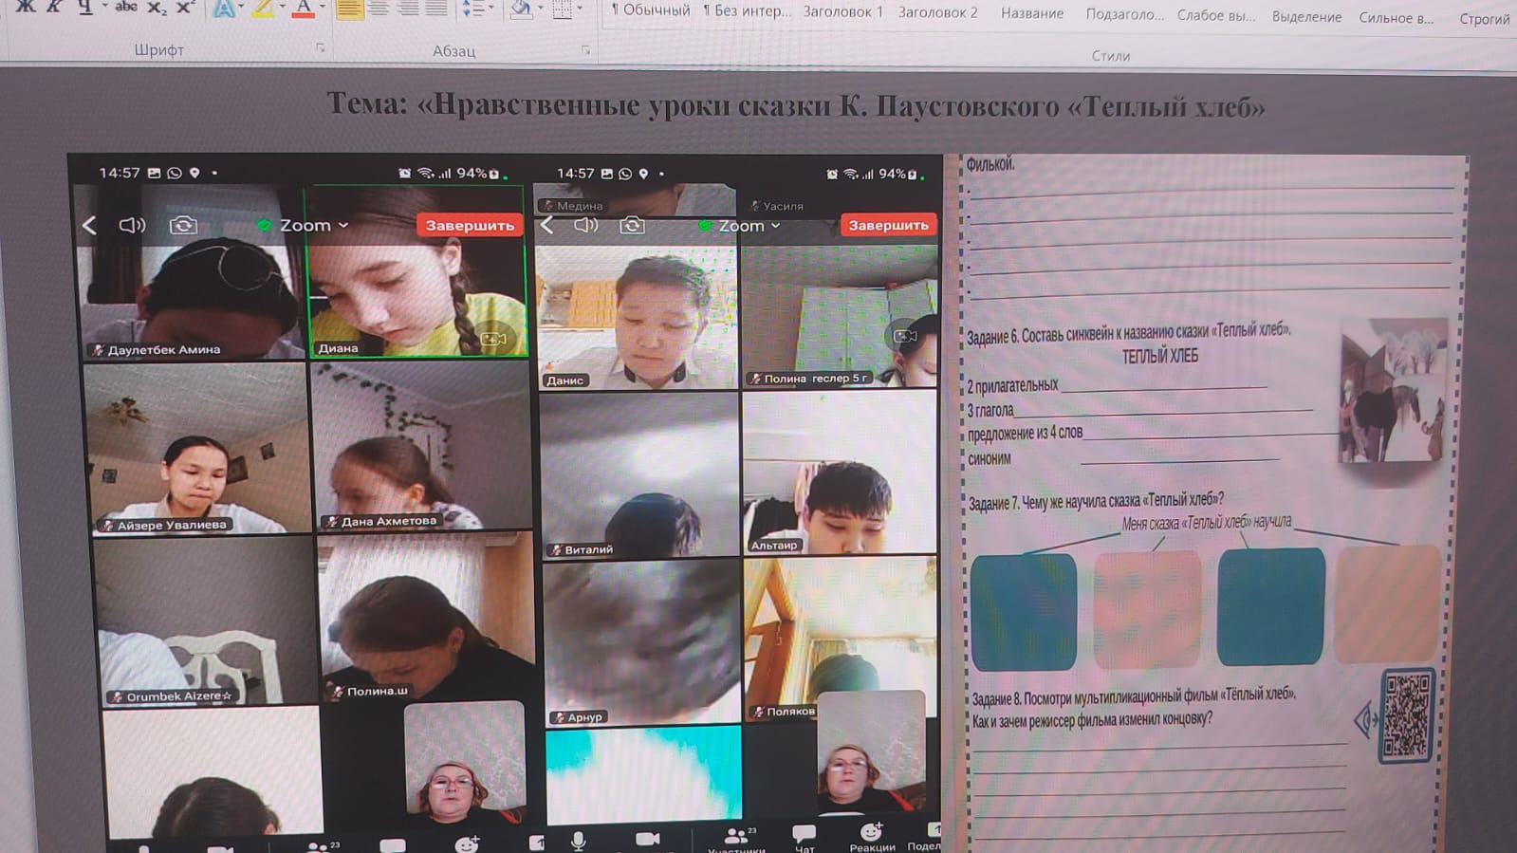
Task: Align paragraph text right
Action: tap(408, 9)
